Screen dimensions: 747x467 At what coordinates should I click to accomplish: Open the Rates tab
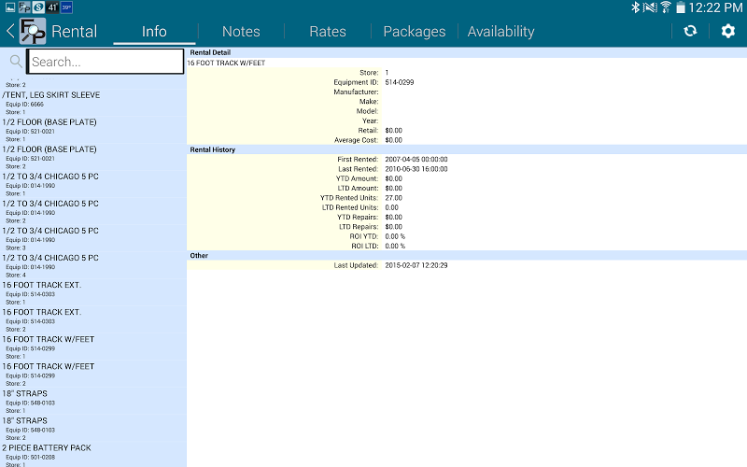328,32
